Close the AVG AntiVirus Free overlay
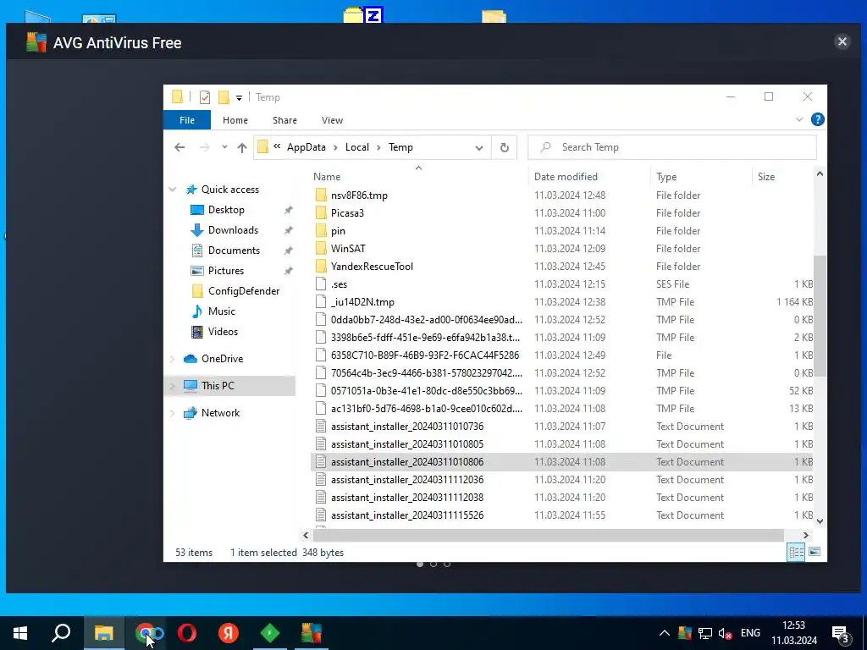Viewport: 867px width, 650px height. 842,41
